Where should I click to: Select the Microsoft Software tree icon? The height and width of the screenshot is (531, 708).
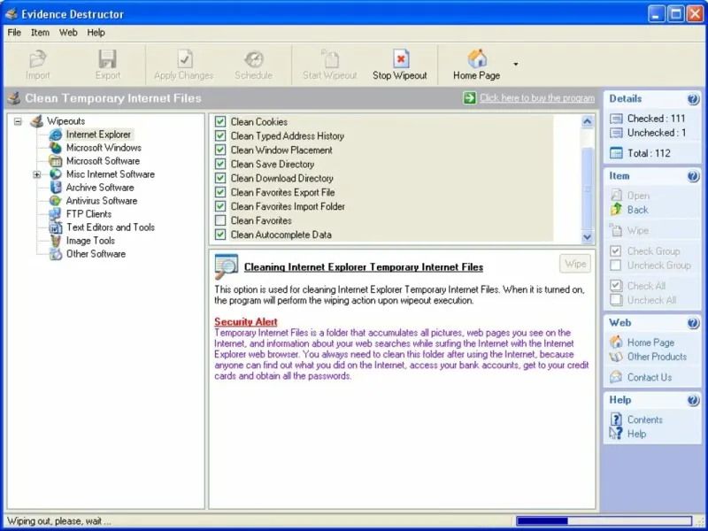55,161
